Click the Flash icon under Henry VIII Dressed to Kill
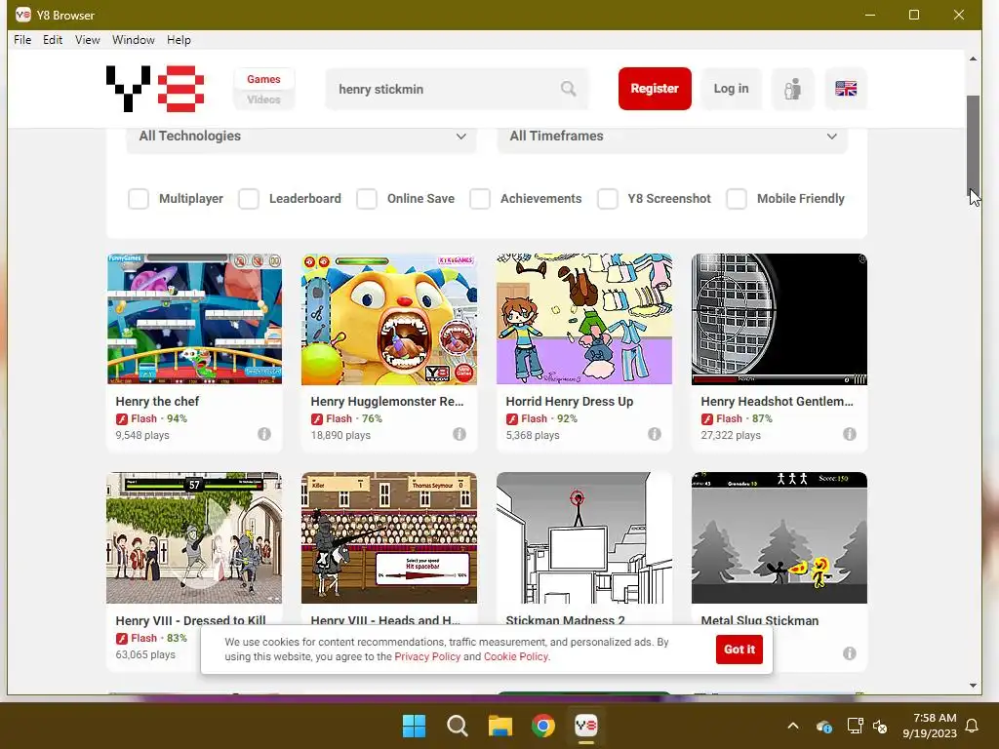 (122, 638)
